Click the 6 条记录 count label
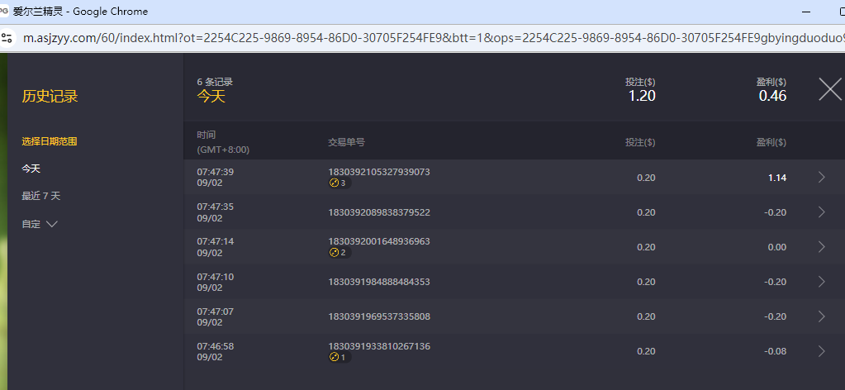Viewport: 845px width, 390px height. click(215, 82)
